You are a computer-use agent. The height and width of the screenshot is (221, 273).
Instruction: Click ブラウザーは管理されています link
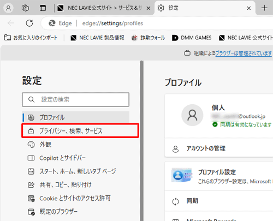(x=244, y=53)
